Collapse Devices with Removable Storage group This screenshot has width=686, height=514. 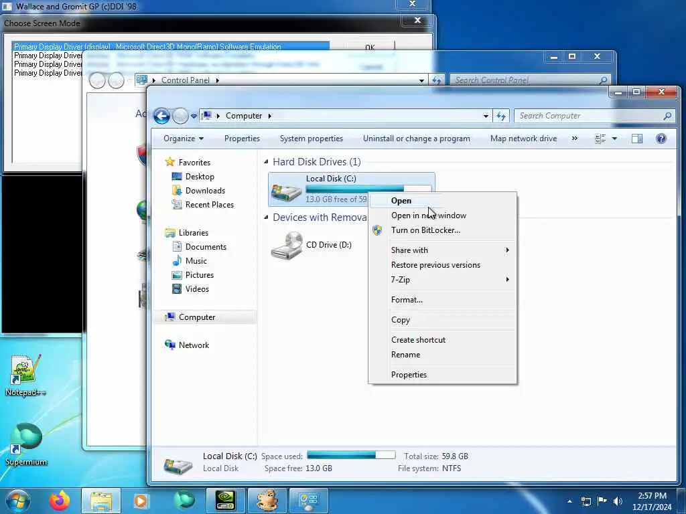point(266,218)
